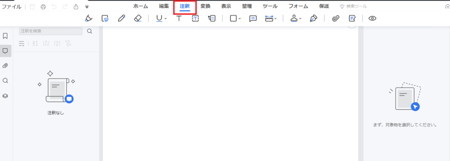Open the 変換 tab

206,6
